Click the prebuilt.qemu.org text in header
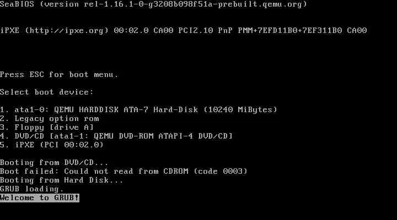 [259, 4]
